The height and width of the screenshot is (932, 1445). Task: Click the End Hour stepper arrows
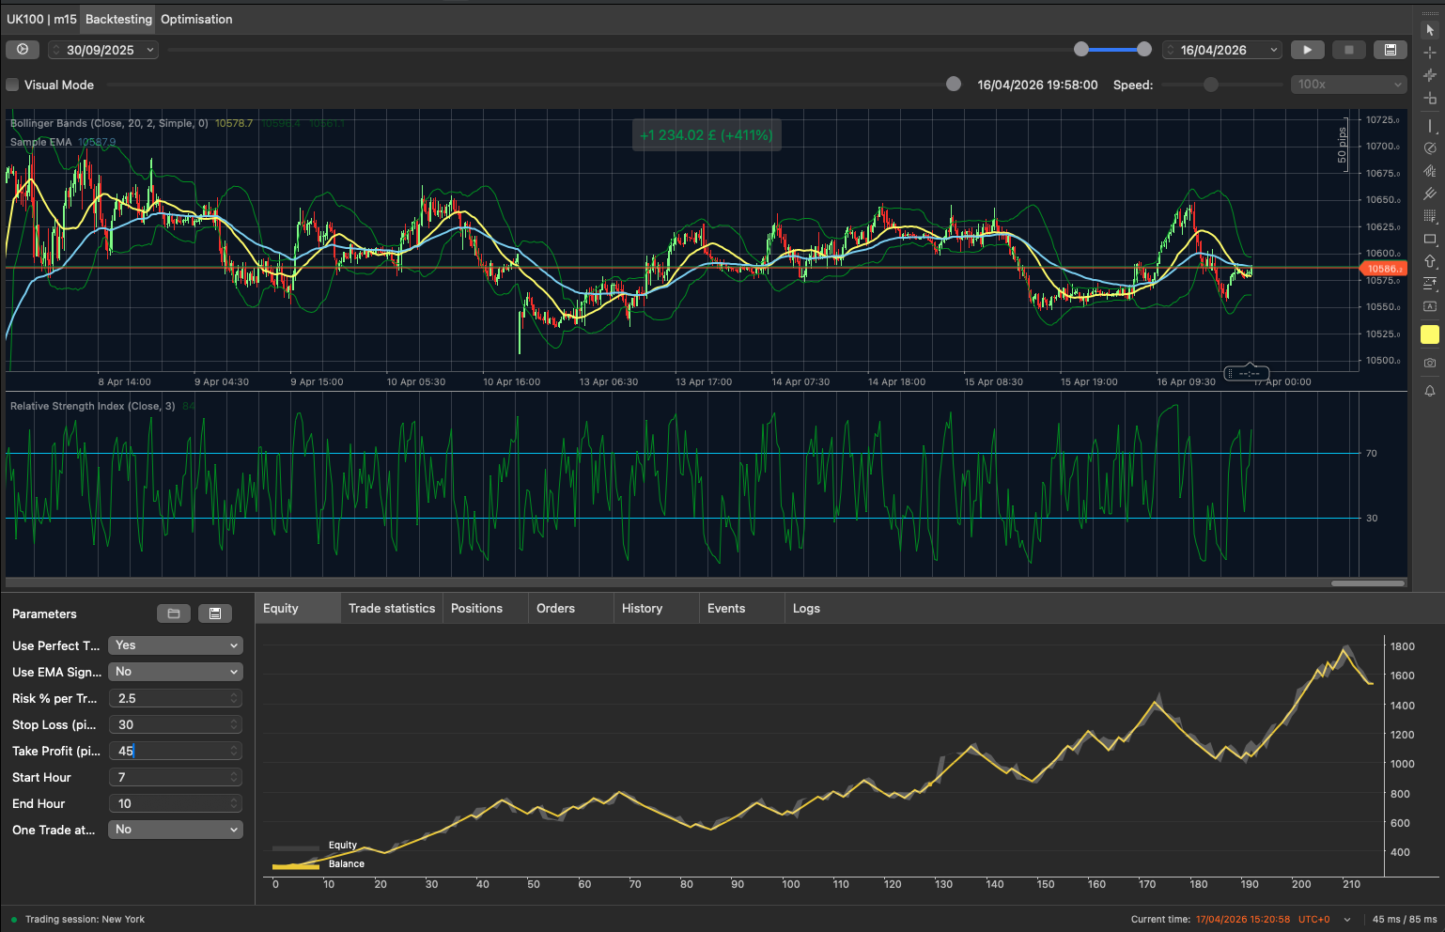pos(234,803)
